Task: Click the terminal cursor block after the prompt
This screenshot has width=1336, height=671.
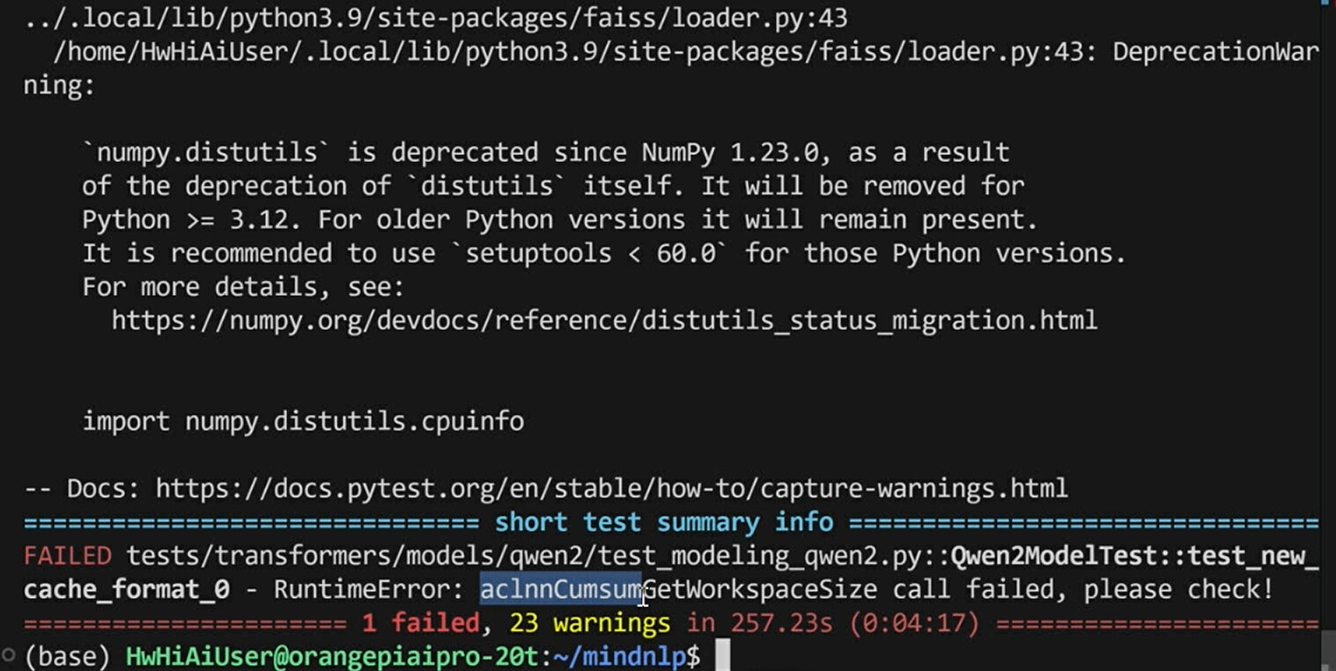Action: point(722,656)
